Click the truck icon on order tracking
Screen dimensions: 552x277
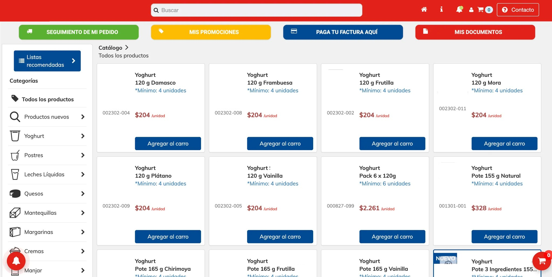click(30, 31)
